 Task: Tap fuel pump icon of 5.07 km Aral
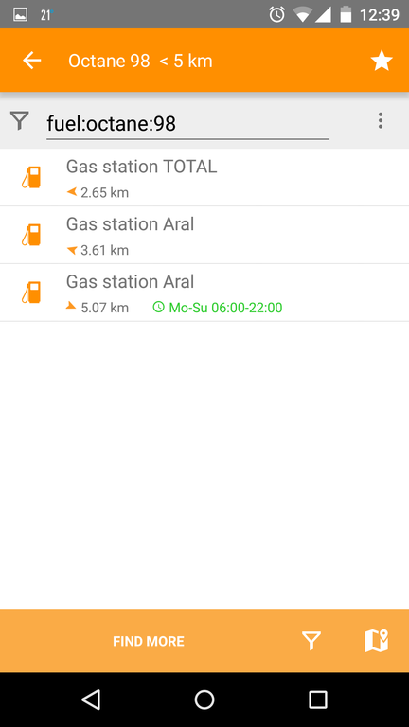click(31, 293)
